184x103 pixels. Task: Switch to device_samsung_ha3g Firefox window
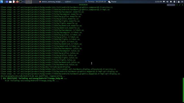[50, 2]
